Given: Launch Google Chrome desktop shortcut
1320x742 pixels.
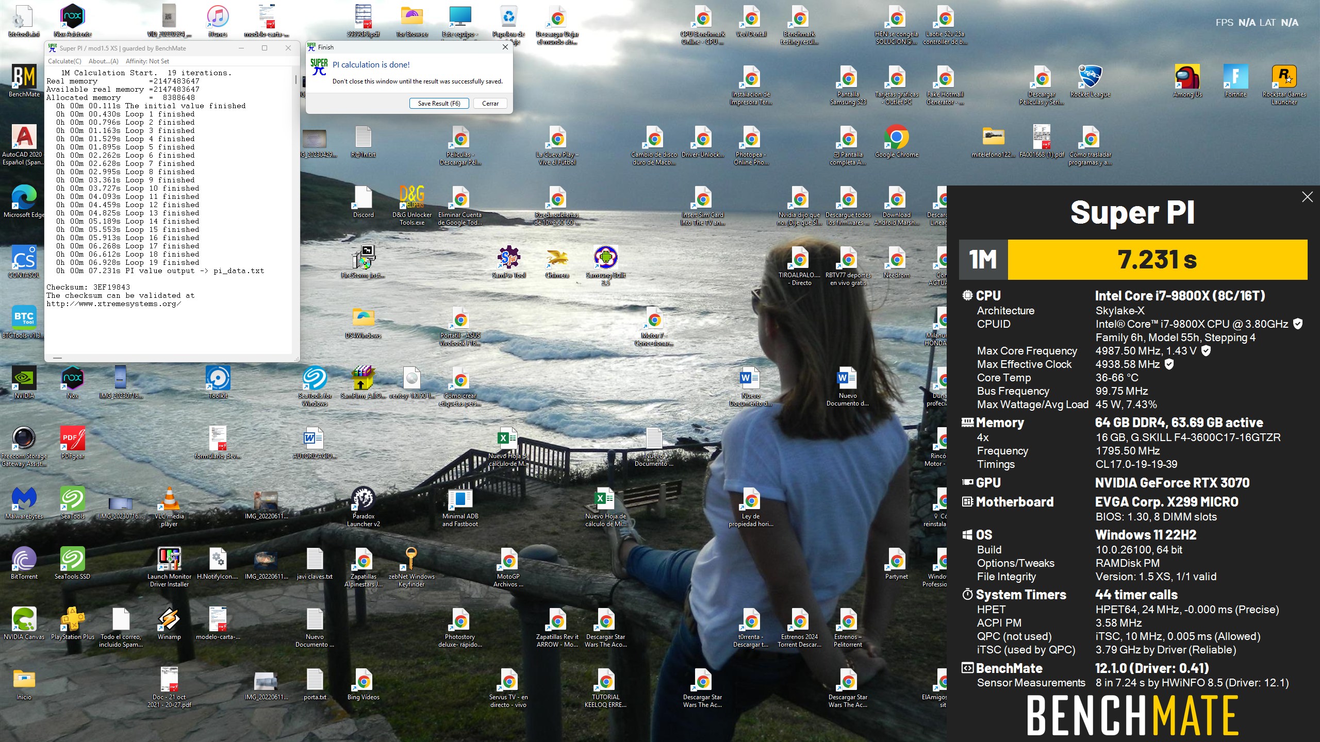Looking at the screenshot, I should pos(897,141).
